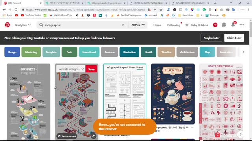Open the behance.net source link
The image size is (252, 141).
click(67, 136)
